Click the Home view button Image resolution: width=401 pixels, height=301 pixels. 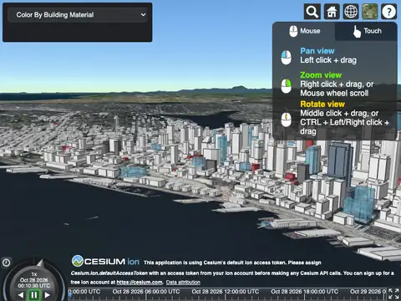[x=332, y=12]
